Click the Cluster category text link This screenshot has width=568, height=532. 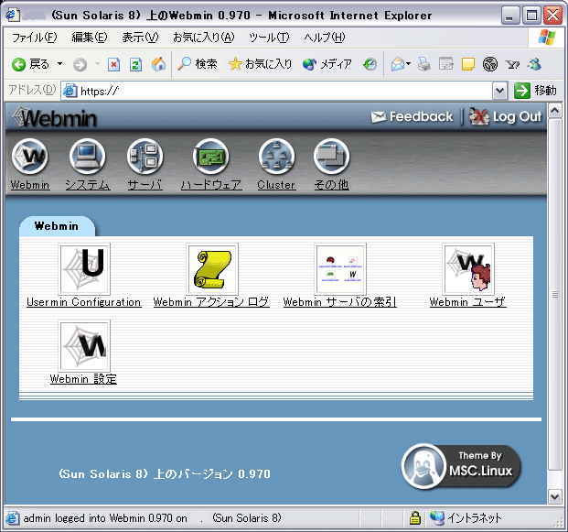(x=276, y=185)
